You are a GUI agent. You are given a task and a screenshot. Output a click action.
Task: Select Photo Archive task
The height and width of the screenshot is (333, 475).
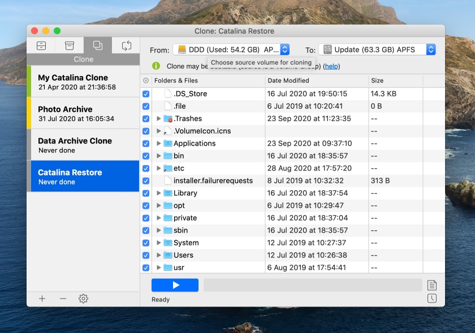coord(83,113)
